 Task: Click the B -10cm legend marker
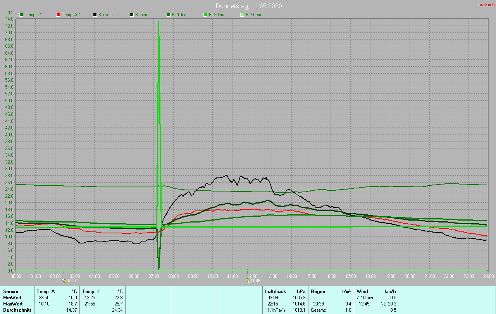click(x=169, y=15)
